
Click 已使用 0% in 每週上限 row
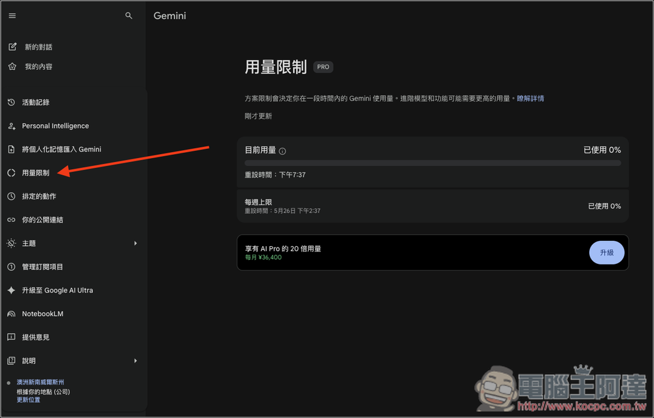click(x=604, y=206)
